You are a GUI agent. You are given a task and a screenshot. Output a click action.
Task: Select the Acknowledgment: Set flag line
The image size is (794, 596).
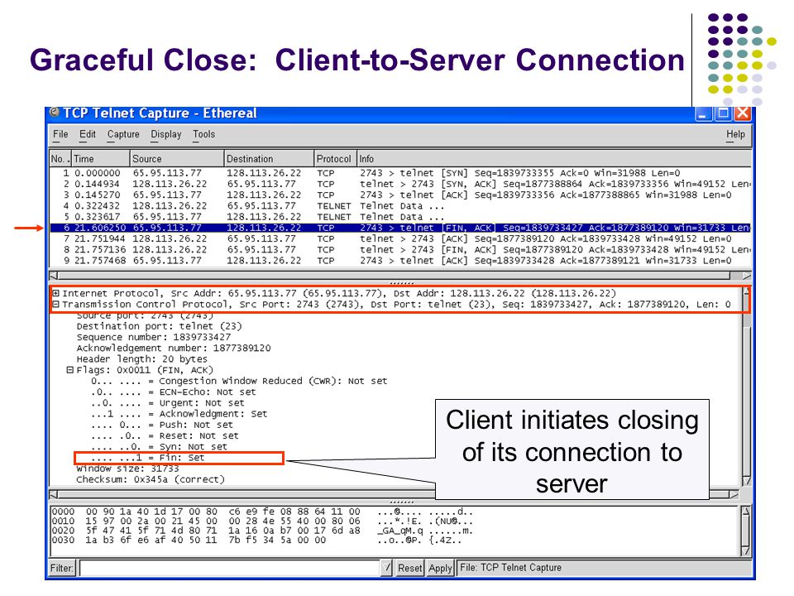click(179, 414)
